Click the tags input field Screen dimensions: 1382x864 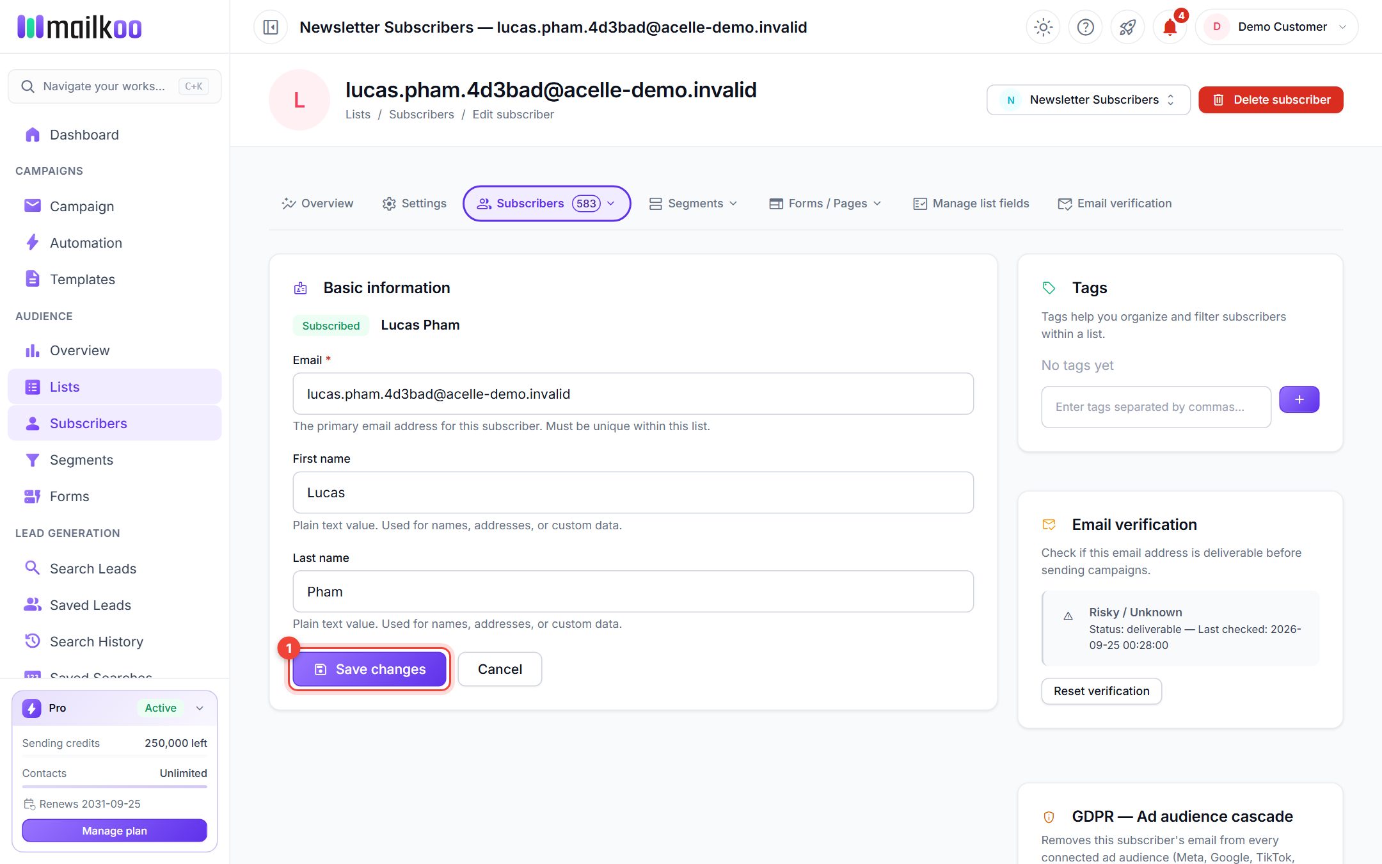tap(1156, 407)
